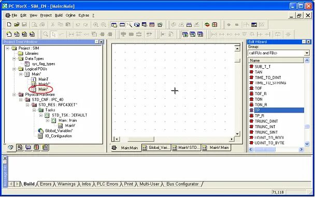This screenshot has height=198, width=316.
Task: Switch to MainV:Main worksheet tab
Action: [216, 148]
